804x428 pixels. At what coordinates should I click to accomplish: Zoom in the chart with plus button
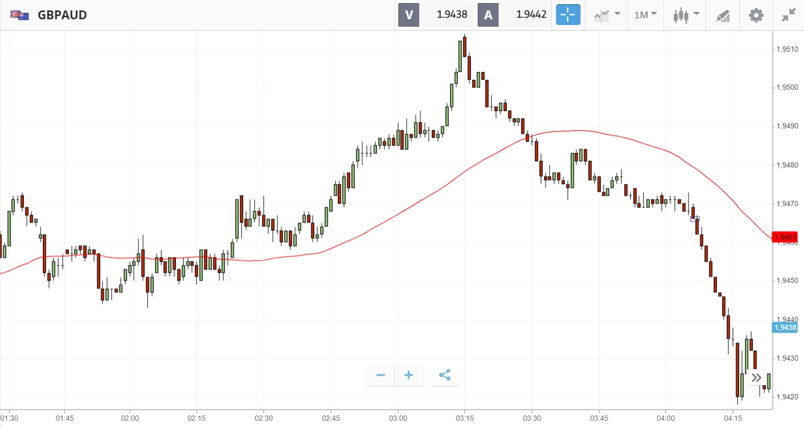point(409,375)
